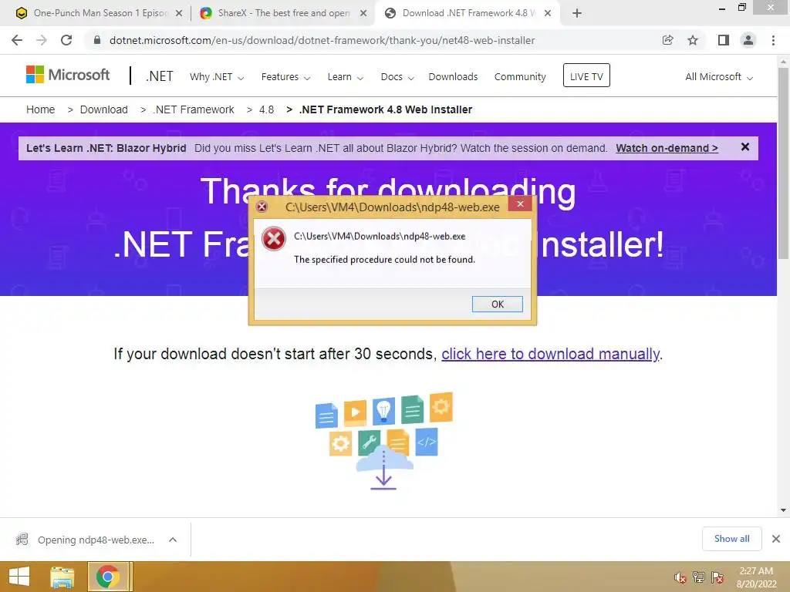The height and width of the screenshot is (592, 790).
Task: Go back with the back arrow
Action: coord(17,40)
